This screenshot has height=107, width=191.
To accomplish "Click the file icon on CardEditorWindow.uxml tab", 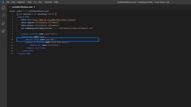I will tap(10, 7).
